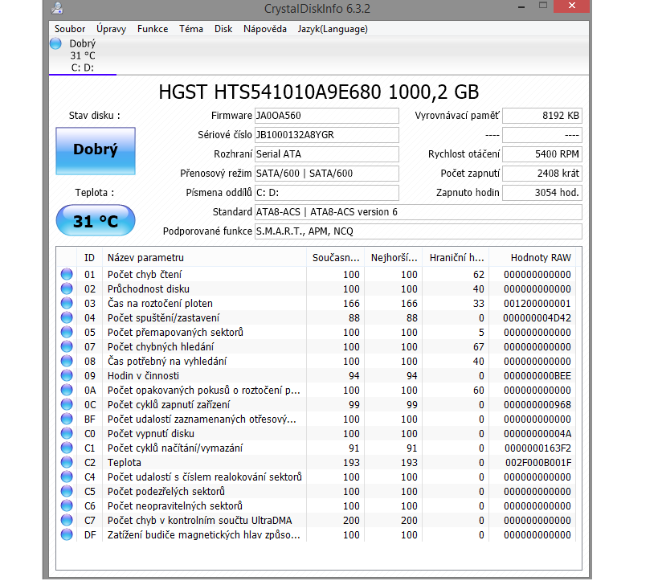Click the Stav disku label
This screenshot has height=581, width=658.
95,116
